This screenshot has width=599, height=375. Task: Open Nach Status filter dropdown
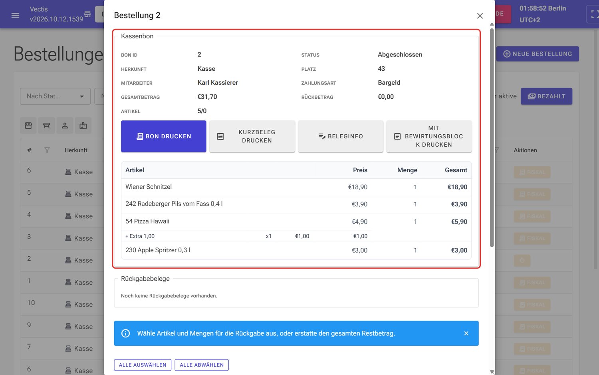(x=55, y=96)
